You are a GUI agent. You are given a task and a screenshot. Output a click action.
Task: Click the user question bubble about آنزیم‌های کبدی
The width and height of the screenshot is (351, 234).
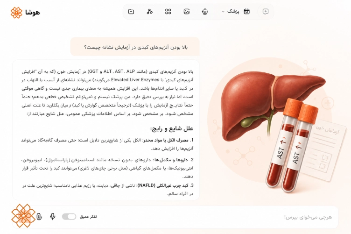click(135, 47)
